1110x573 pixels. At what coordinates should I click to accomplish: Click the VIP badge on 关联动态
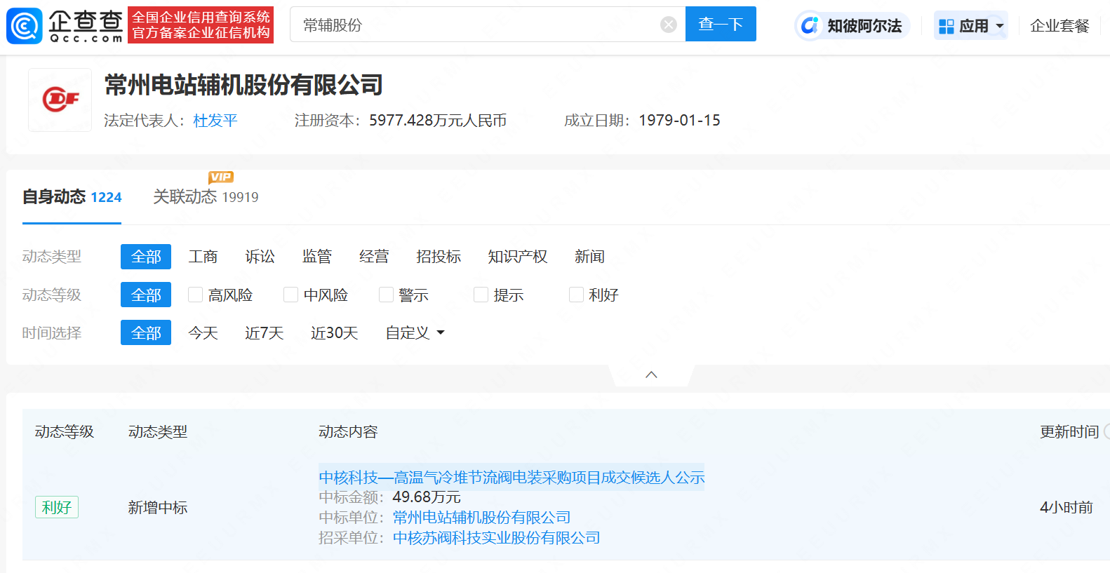221,177
